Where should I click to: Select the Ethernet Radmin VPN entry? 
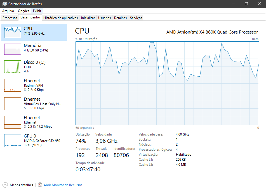click(x=34, y=85)
